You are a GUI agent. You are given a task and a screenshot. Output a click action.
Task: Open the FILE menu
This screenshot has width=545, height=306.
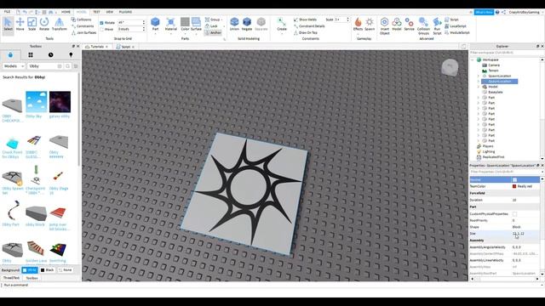(x=7, y=12)
